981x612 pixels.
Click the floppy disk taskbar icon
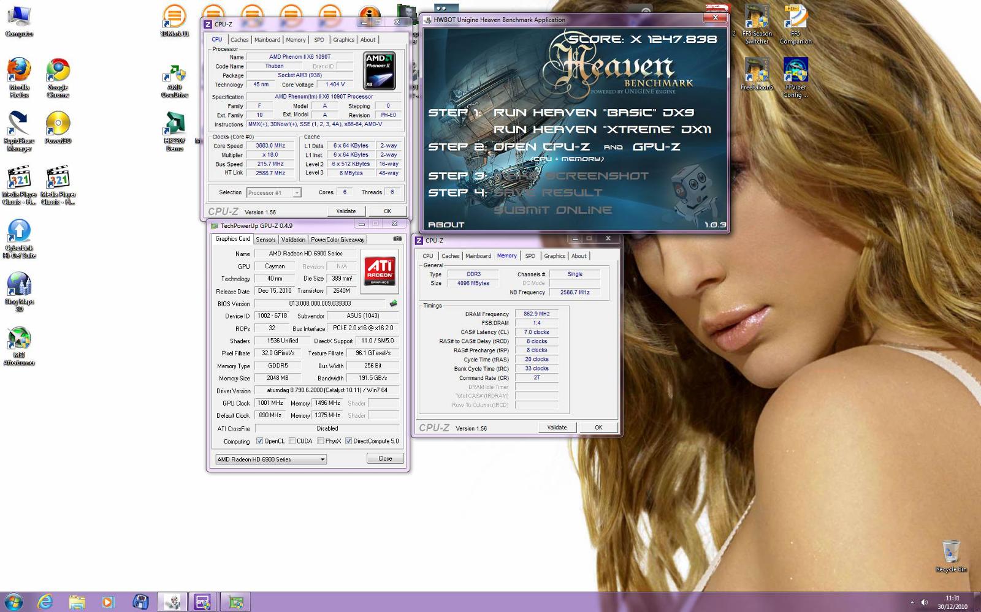(x=140, y=602)
